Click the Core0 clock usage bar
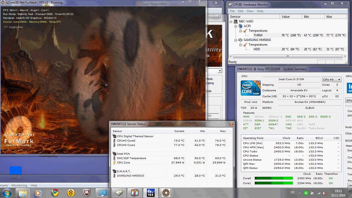 point(274,178)
